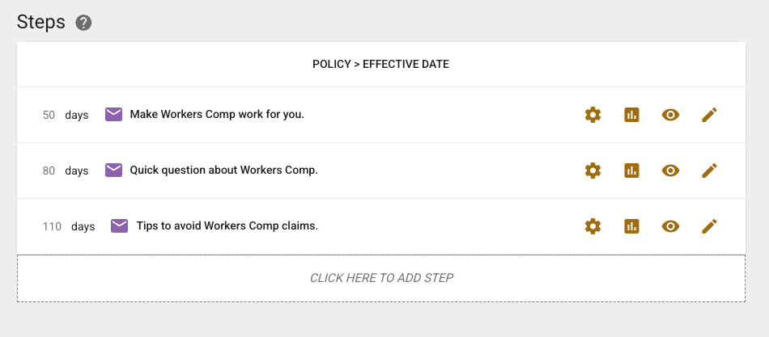
Task: Open settings gear for the 50 days step
Action: pyautogui.click(x=593, y=115)
